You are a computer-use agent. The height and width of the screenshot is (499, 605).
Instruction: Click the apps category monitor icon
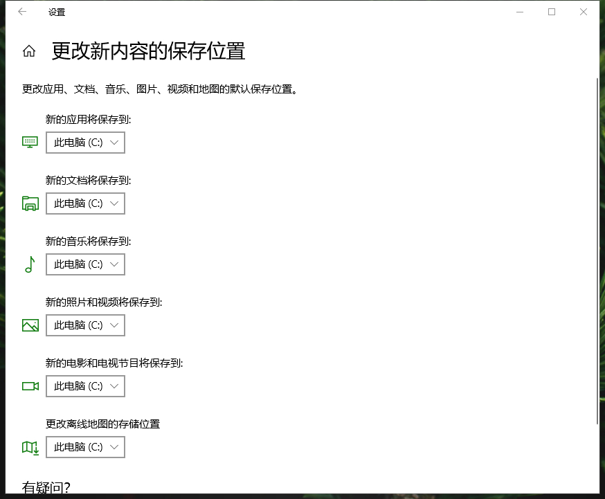coord(30,142)
